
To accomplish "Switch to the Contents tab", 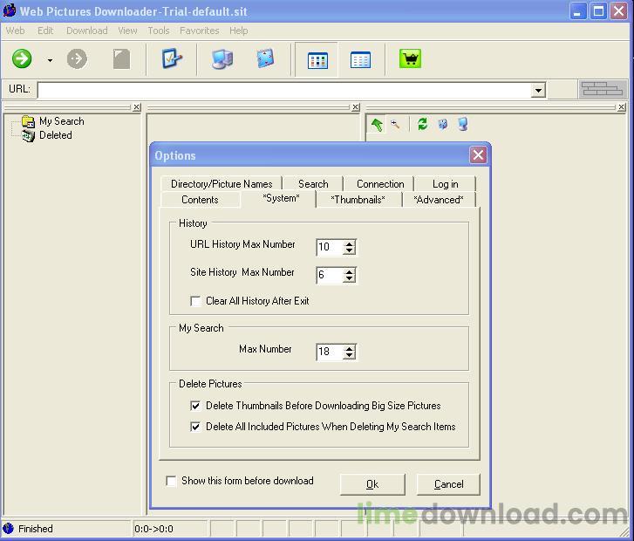I will (200, 200).
